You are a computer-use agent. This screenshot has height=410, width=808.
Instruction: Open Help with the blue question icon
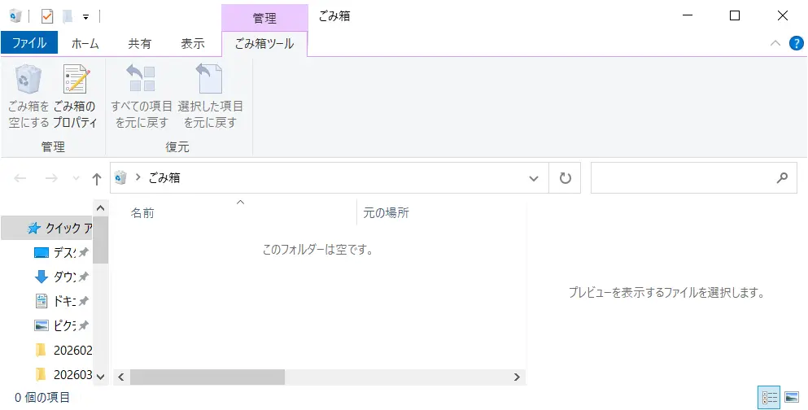click(x=796, y=43)
